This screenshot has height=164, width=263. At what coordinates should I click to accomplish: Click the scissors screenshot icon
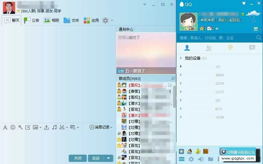click(62, 128)
